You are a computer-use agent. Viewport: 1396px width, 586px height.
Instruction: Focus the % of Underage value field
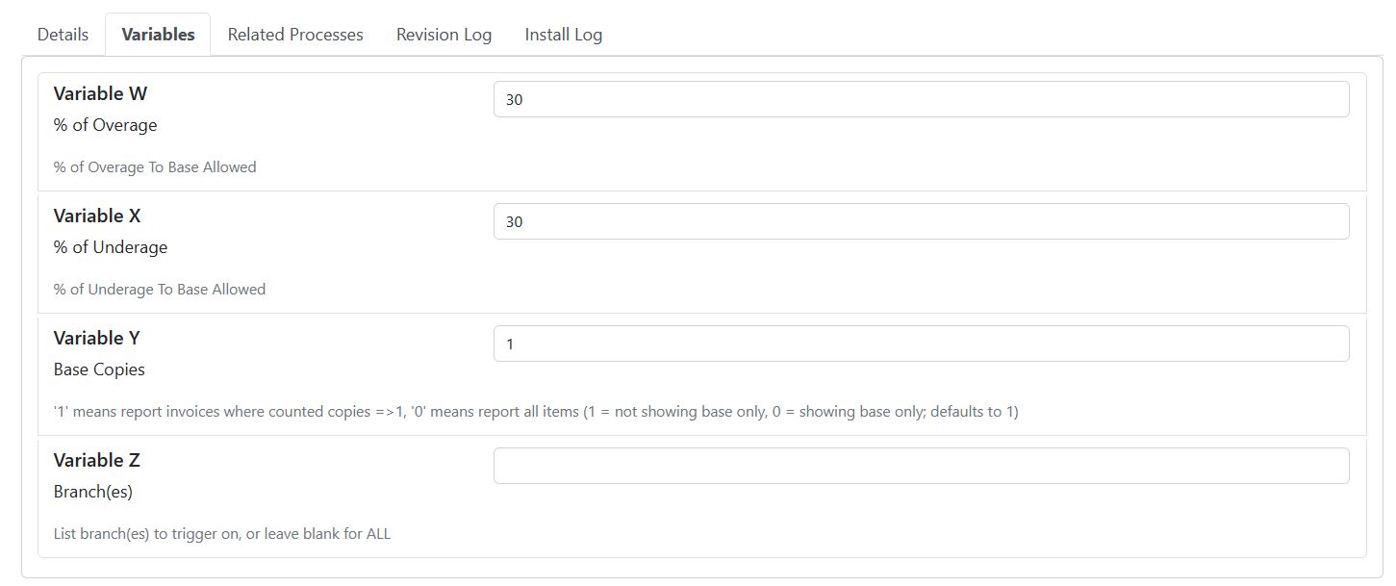point(921,221)
